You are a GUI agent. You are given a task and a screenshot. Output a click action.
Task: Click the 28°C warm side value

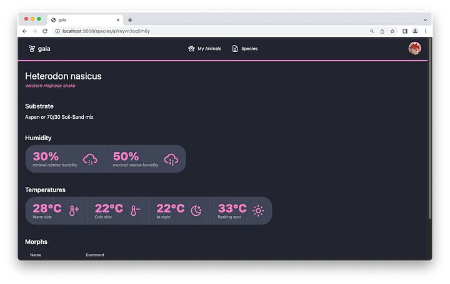[47, 208]
